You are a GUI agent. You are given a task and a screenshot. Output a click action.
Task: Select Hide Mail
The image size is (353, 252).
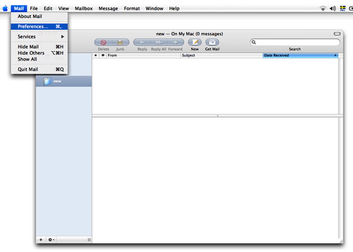click(39, 47)
